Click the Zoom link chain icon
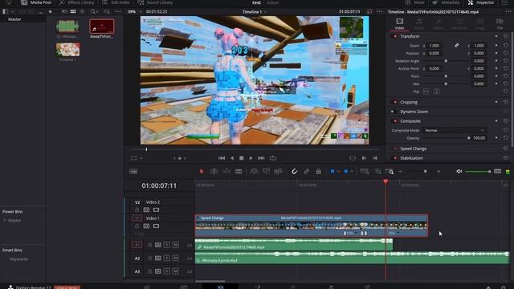 click(457, 46)
